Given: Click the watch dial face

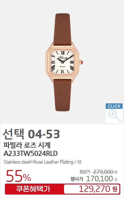Looking at the screenshot, I should point(62,62).
